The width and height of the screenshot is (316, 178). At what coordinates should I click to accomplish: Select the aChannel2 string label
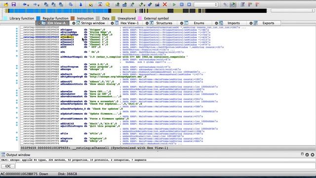coord(67,40)
